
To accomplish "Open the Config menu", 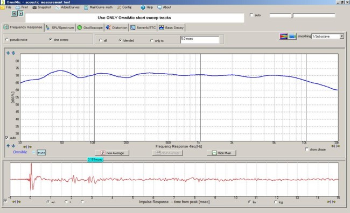I will point(124,8).
